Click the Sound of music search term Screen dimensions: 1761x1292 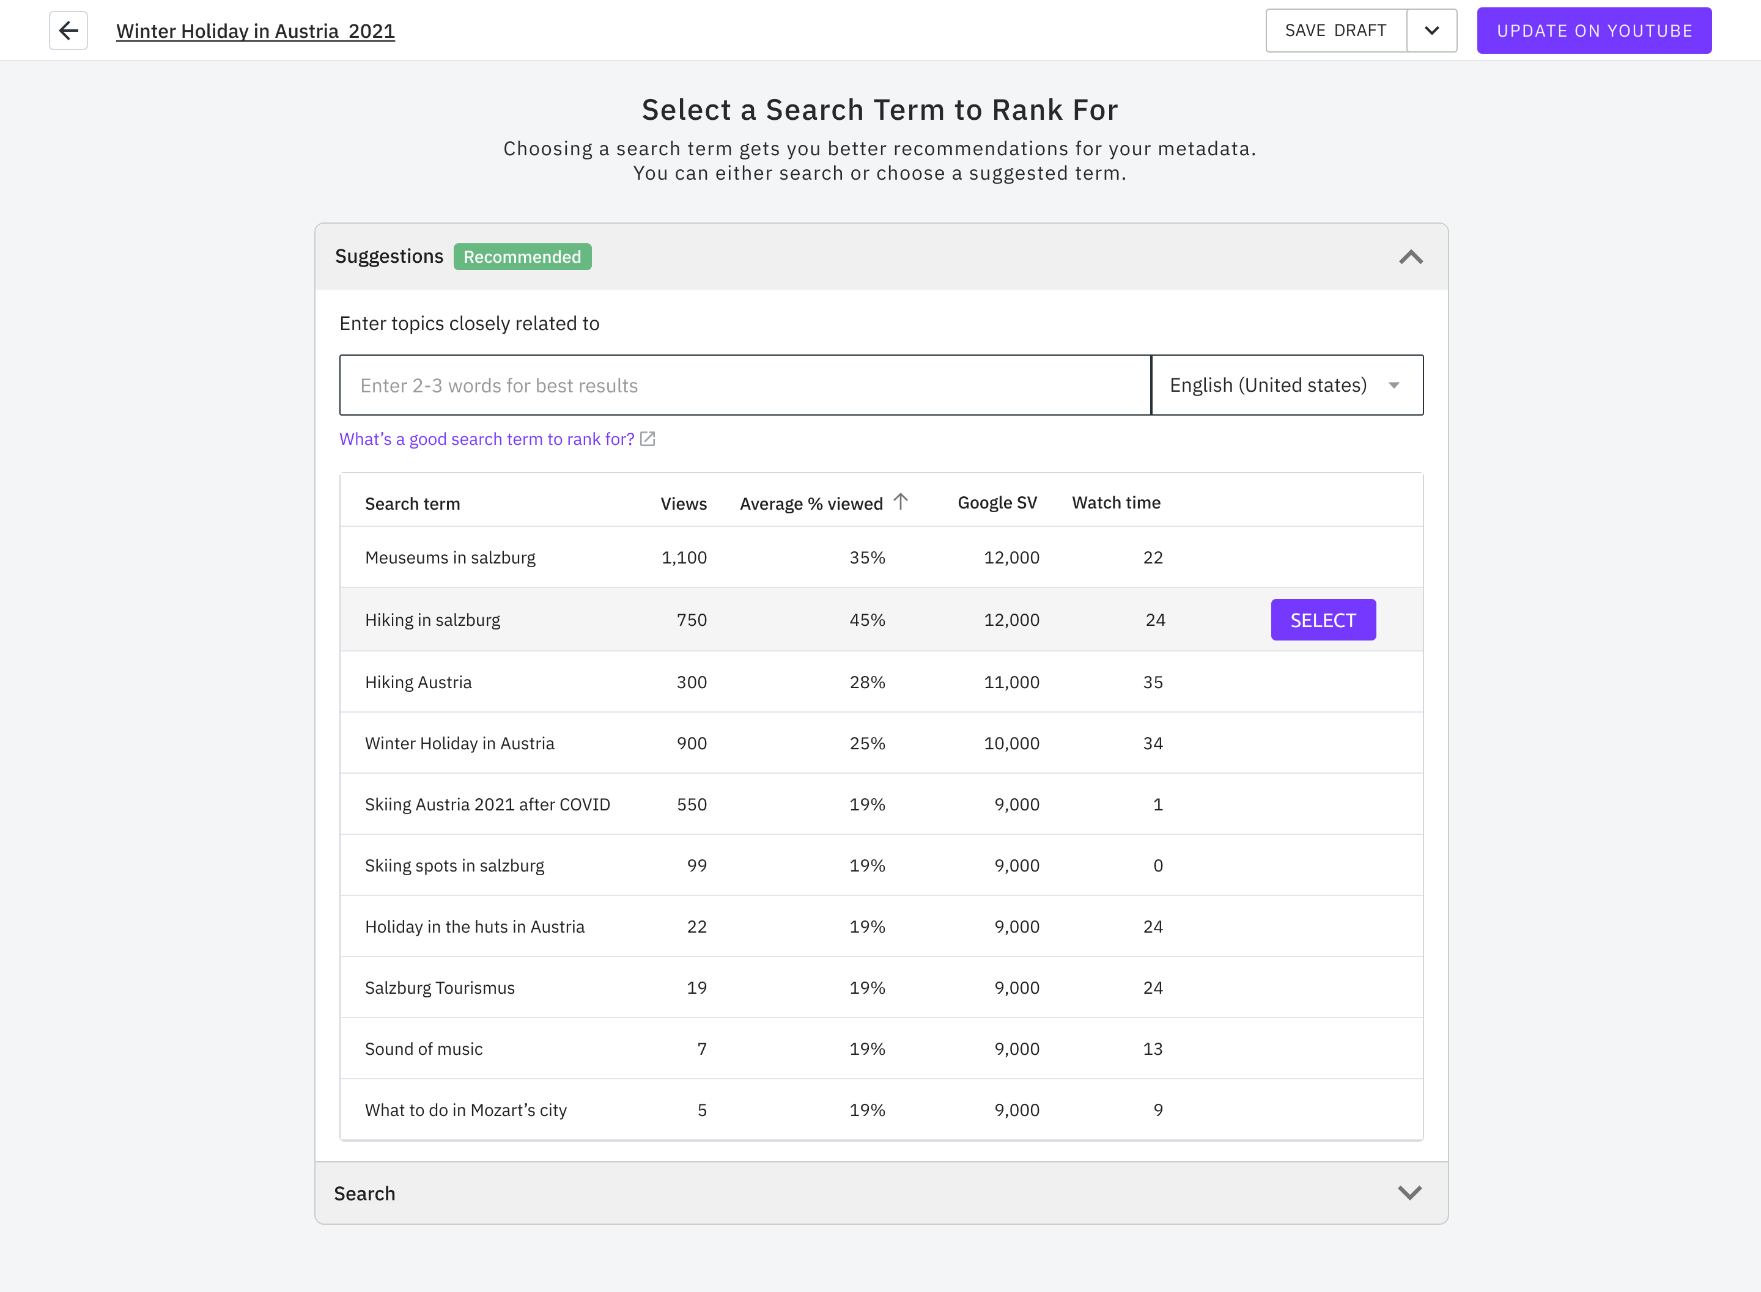click(423, 1049)
